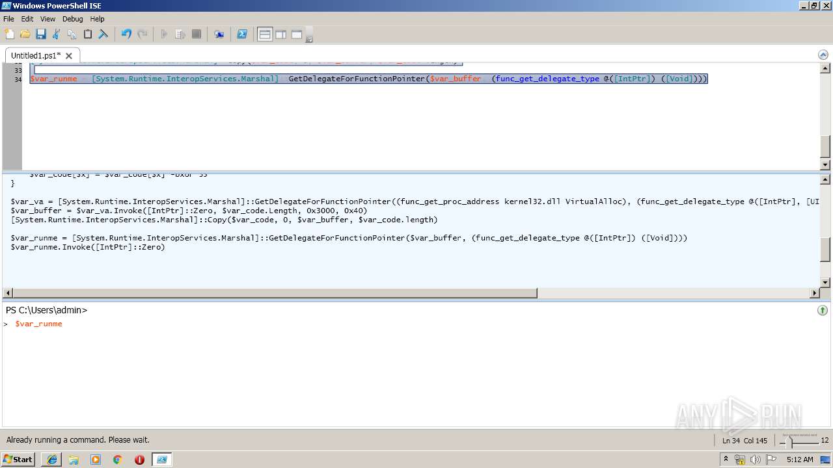The height and width of the screenshot is (468, 833).
Task: Click PowerShell ISE taskbar button
Action: [162, 460]
